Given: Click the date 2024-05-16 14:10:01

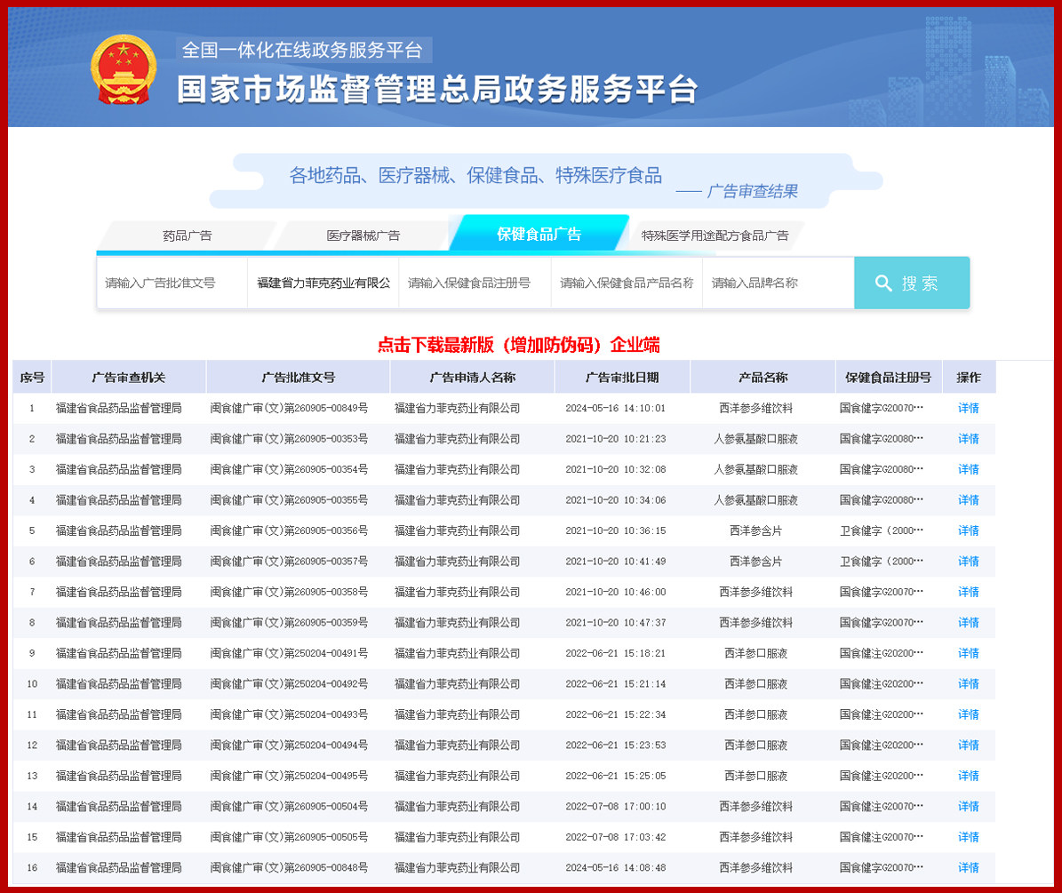Looking at the screenshot, I should [616, 408].
